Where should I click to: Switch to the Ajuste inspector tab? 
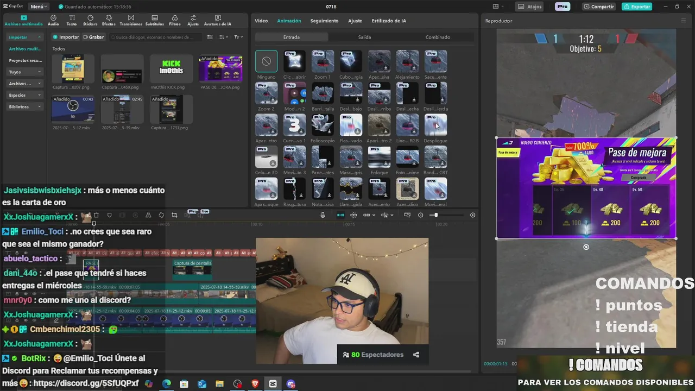point(355,21)
